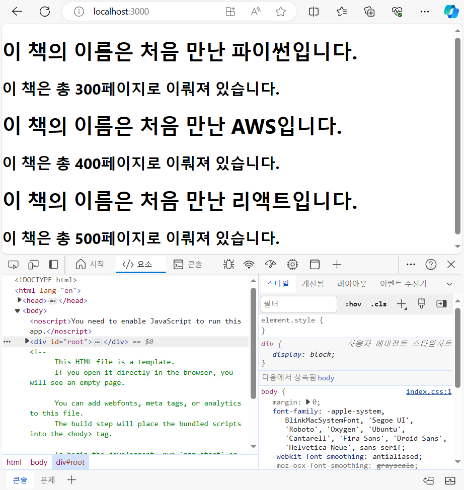Image resolution: width=464 pixels, height=490 pixels.
Task: Reload the localhost page
Action: pos(45,12)
